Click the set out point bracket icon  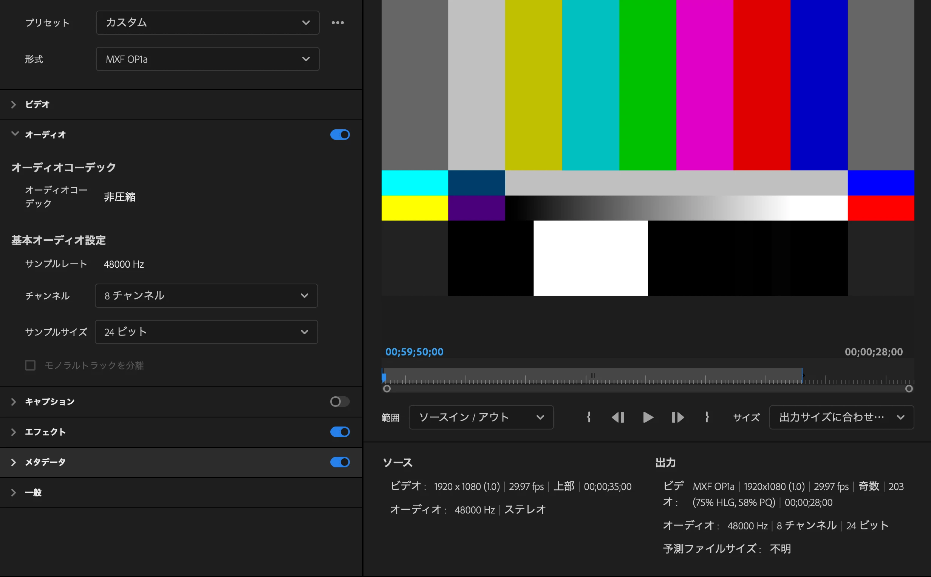coord(707,417)
